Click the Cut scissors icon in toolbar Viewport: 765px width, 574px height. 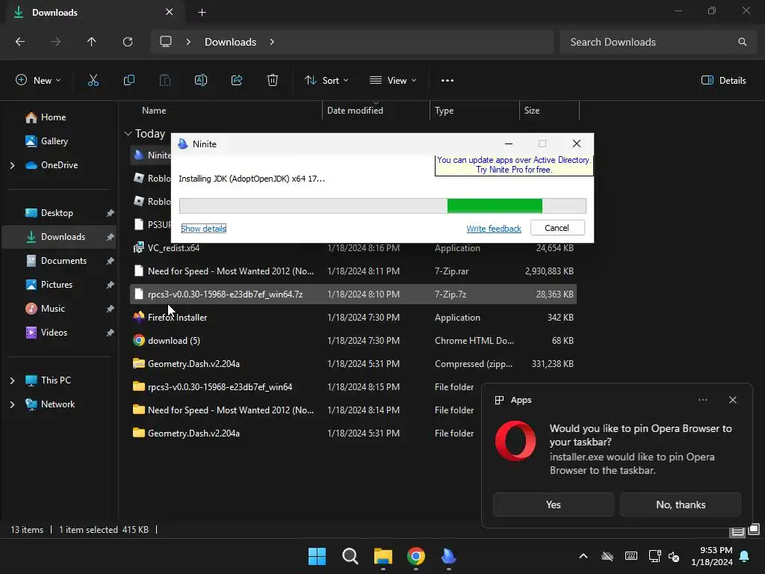93,81
